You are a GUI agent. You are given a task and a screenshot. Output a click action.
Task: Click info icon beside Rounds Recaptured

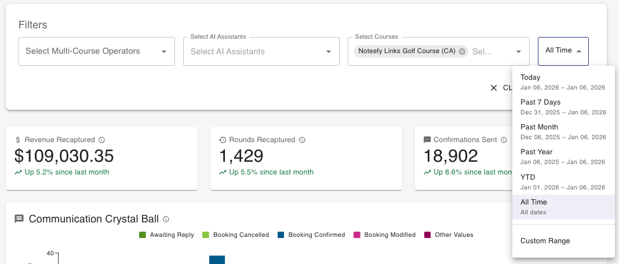click(302, 140)
